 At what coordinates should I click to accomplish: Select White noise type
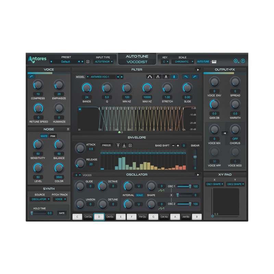point(44,136)
